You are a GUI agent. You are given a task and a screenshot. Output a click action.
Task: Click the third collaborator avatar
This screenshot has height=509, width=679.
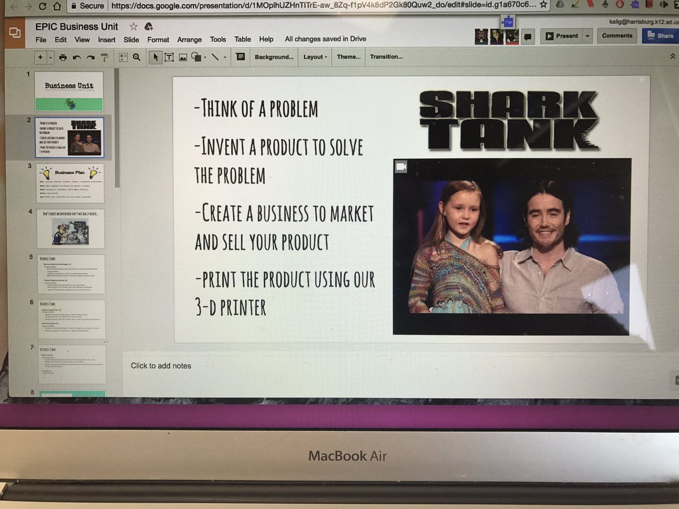coord(512,37)
